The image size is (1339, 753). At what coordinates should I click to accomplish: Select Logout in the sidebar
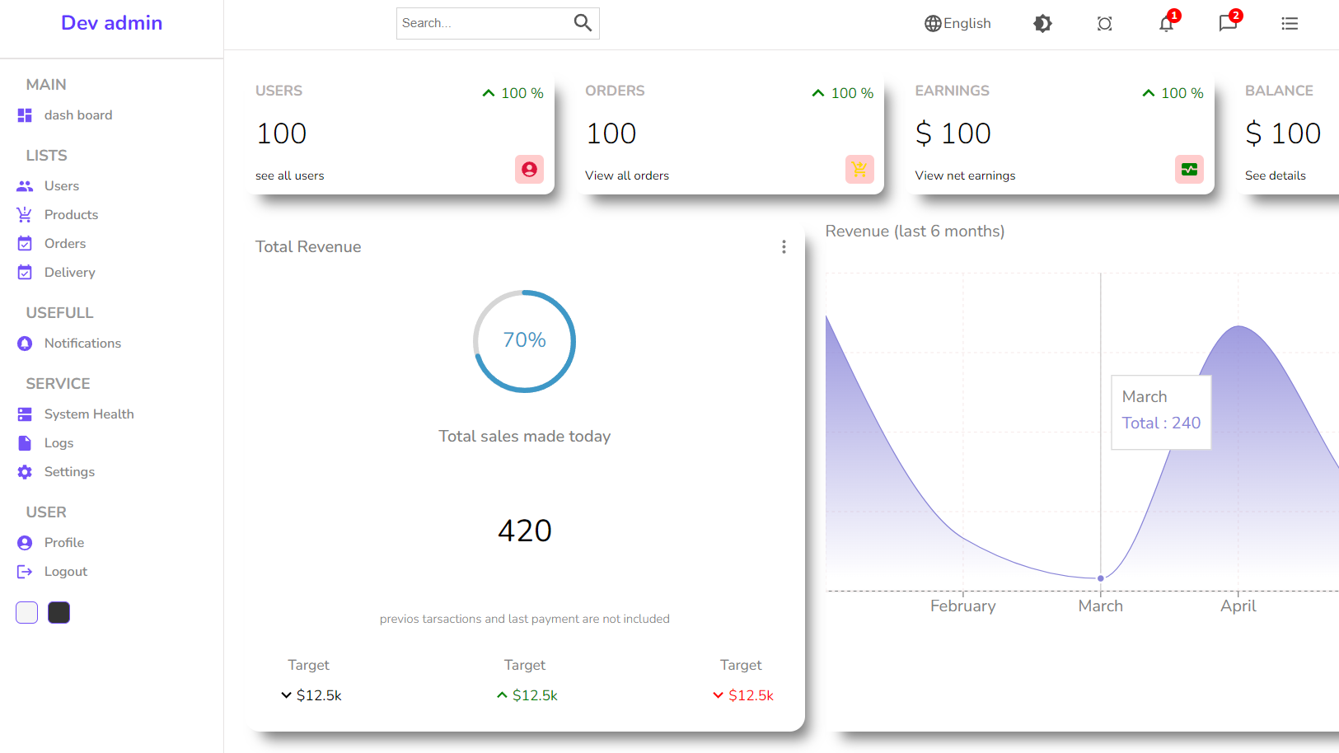pyautogui.click(x=65, y=572)
